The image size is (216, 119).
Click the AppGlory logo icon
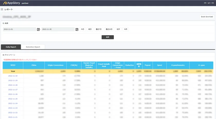(x=5, y=3)
